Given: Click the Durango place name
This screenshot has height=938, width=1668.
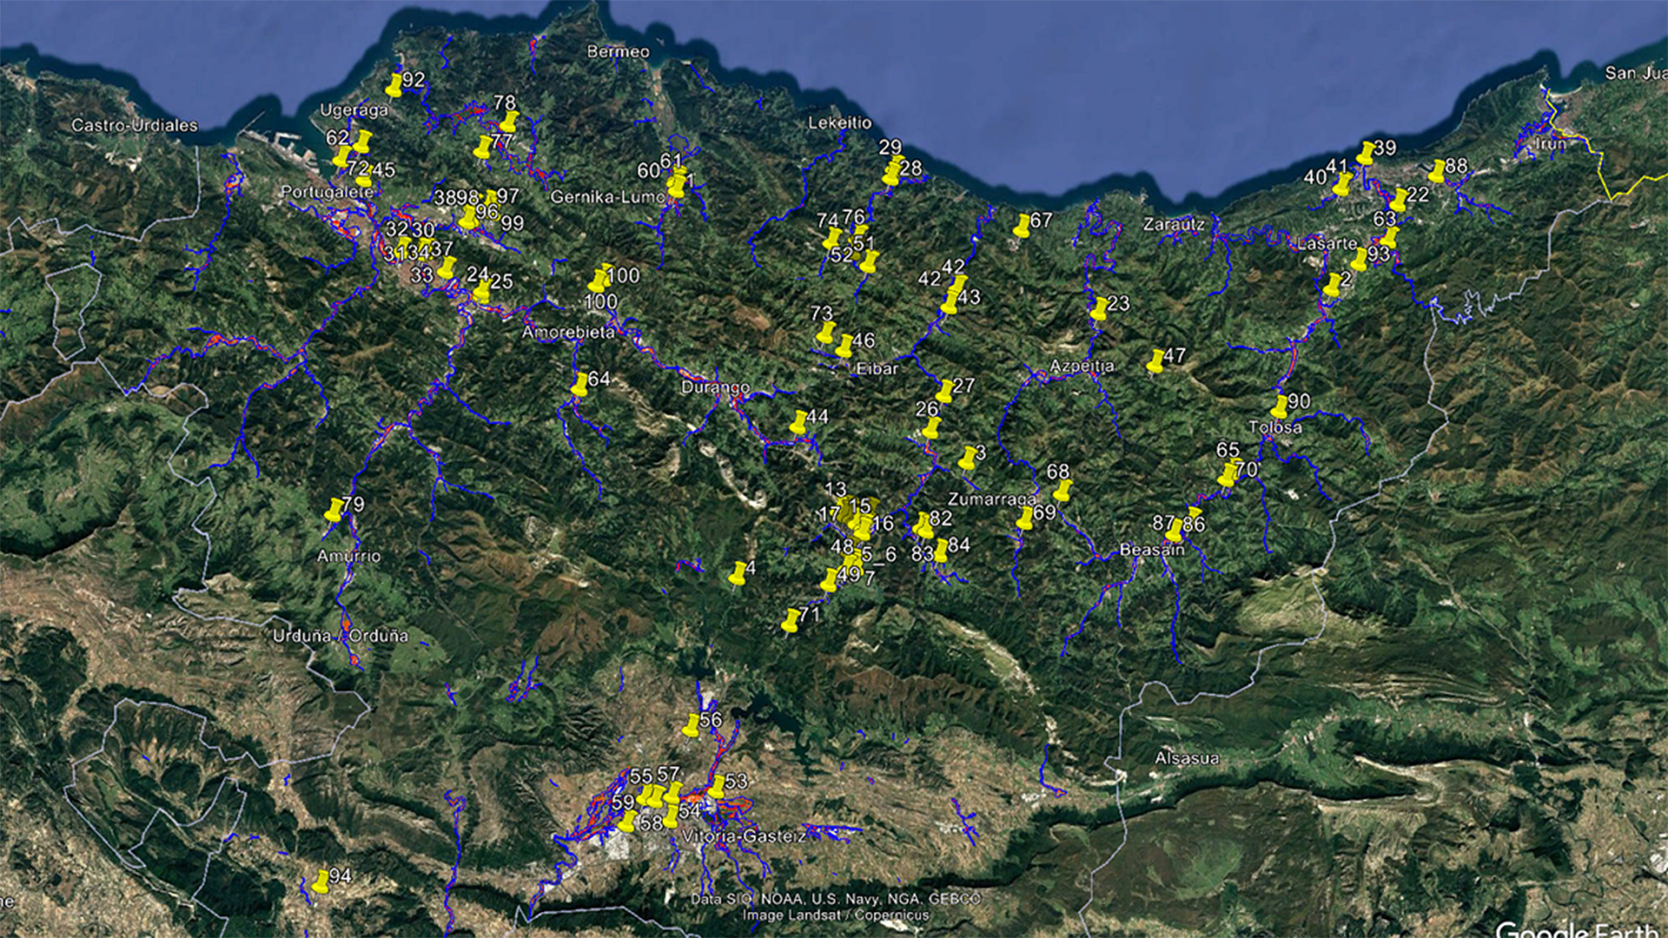Looking at the screenshot, I should (714, 387).
